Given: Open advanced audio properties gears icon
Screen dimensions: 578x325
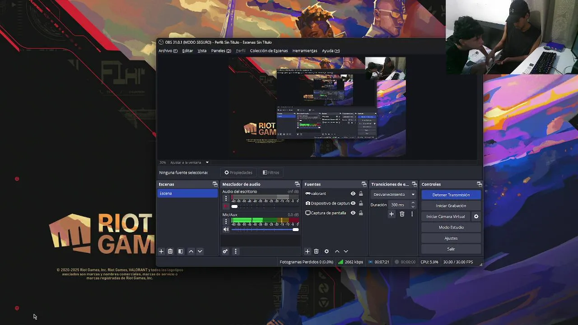Looking at the screenshot, I should click(x=225, y=251).
